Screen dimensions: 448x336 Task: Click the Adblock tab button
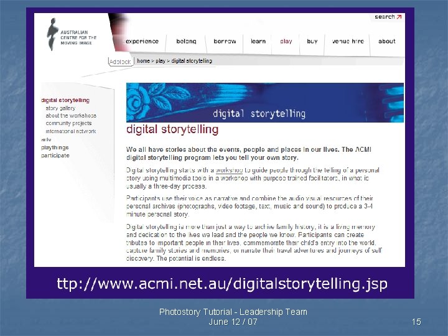[x=121, y=62]
